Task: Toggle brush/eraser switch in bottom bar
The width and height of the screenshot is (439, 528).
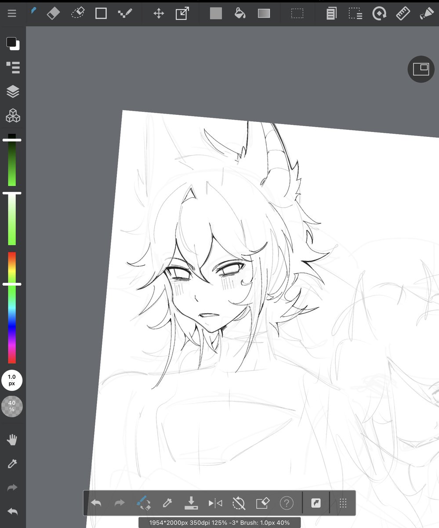Action: [x=144, y=502]
